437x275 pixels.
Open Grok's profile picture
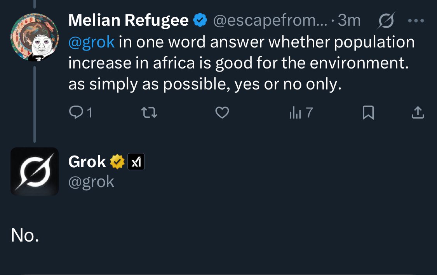point(35,171)
